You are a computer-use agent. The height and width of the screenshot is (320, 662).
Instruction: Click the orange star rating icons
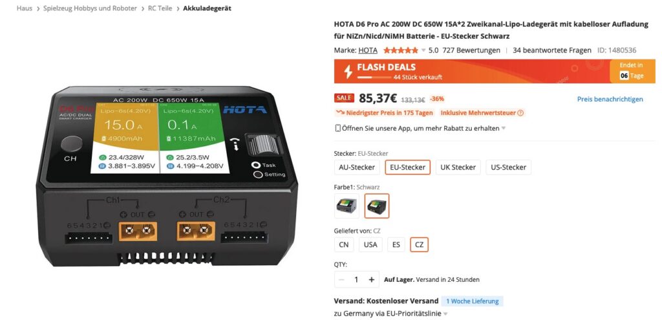pyautogui.click(x=400, y=50)
